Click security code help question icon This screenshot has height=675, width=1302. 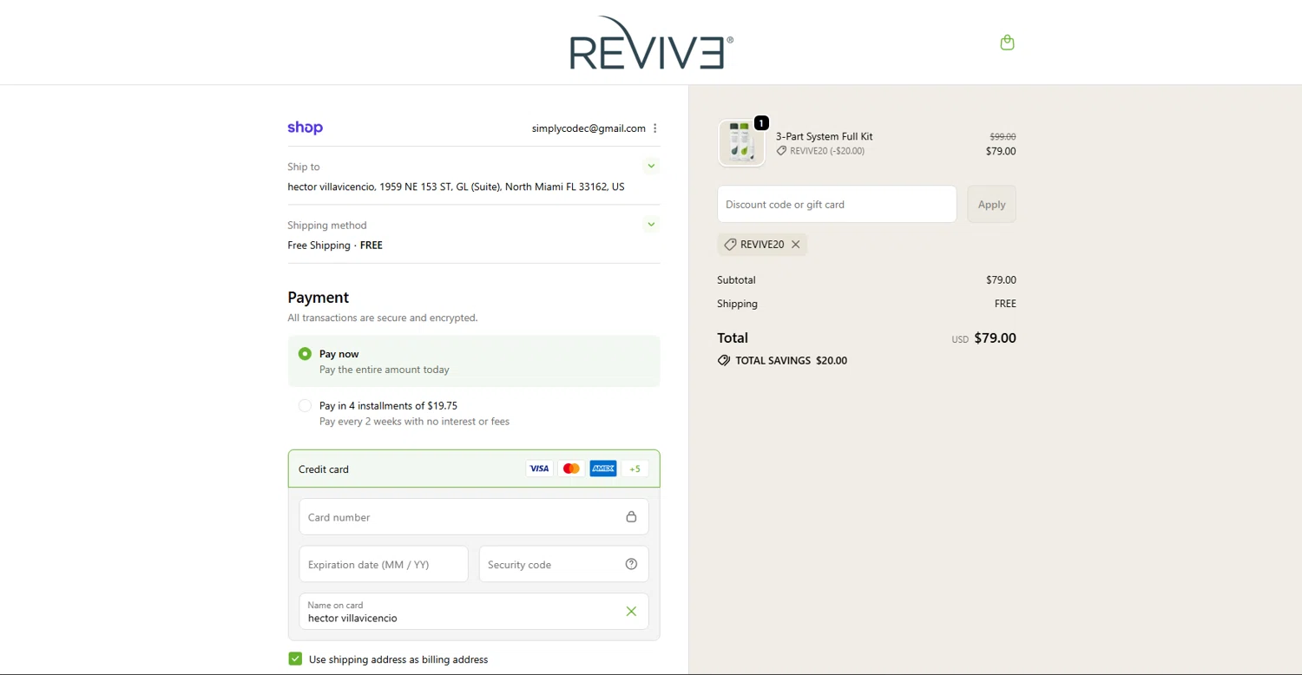631,564
